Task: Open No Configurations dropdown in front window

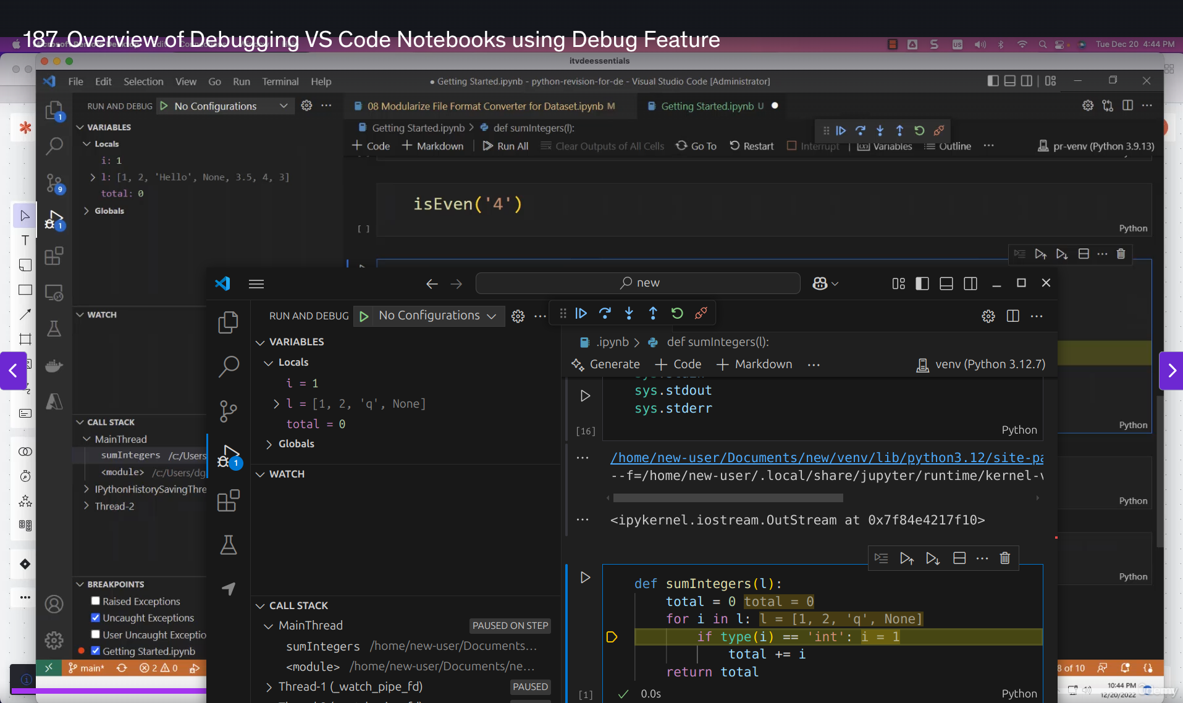Action: pyautogui.click(x=437, y=316)
